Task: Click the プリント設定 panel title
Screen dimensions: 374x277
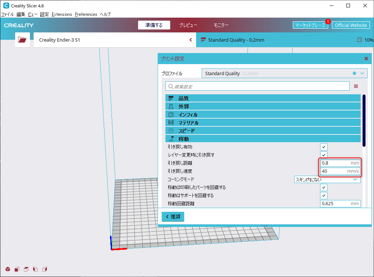Action: pyautogui.click(x=172, y=59)
